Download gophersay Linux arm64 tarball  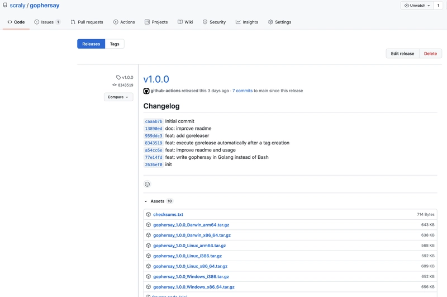click(189, 246)
